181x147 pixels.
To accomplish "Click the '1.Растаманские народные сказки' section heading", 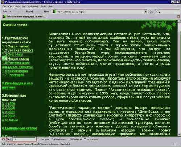I will 16,40.
